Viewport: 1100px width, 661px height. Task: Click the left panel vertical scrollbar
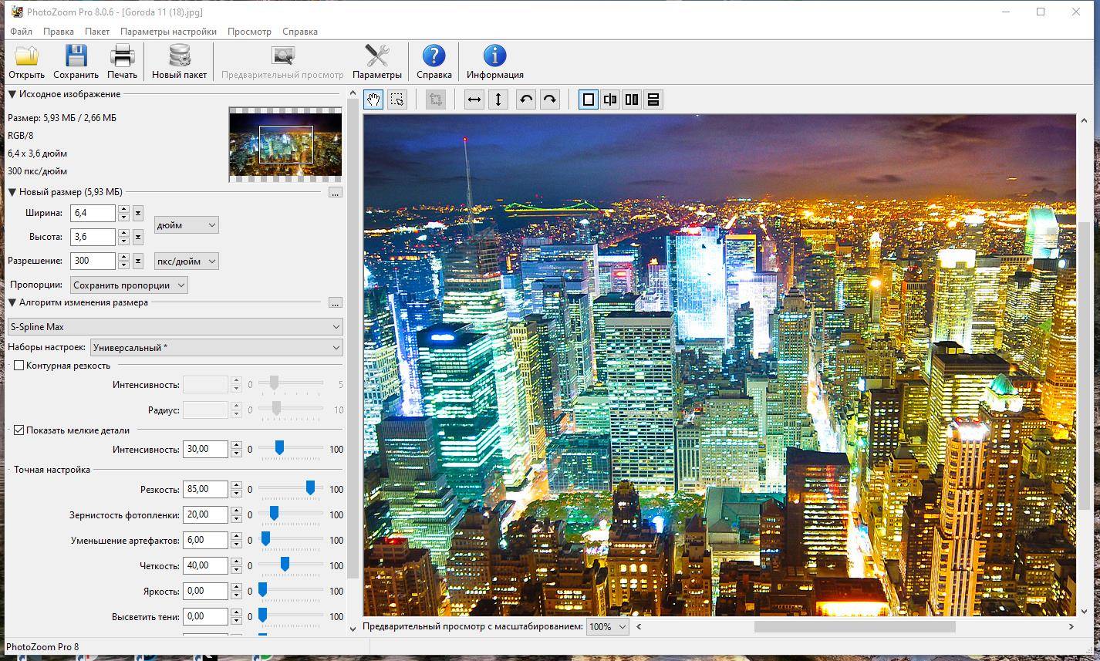[x=353, y=339]
